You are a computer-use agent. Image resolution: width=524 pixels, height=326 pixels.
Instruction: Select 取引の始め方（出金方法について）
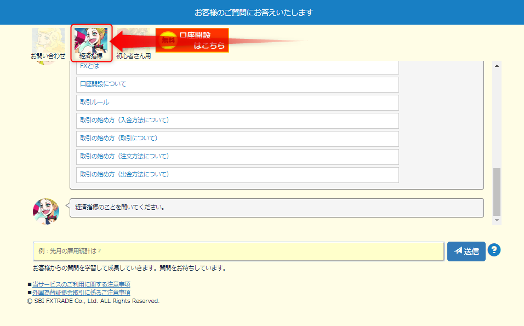coord(237,175)
